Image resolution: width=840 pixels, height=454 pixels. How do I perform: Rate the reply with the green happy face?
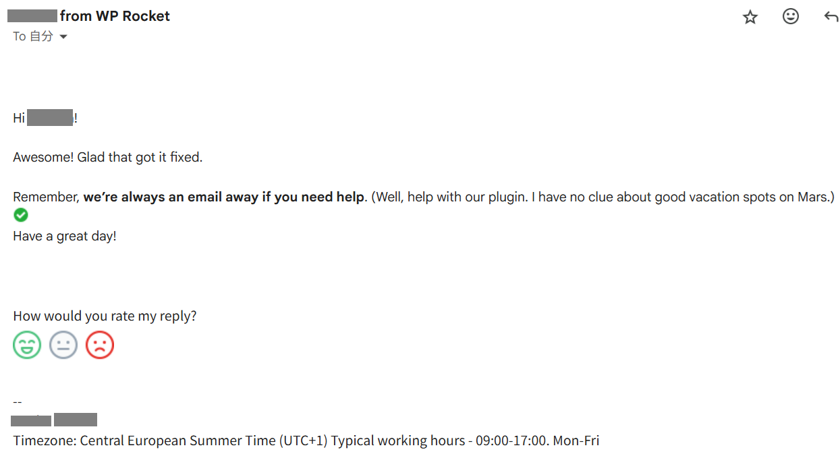(27, 345)
